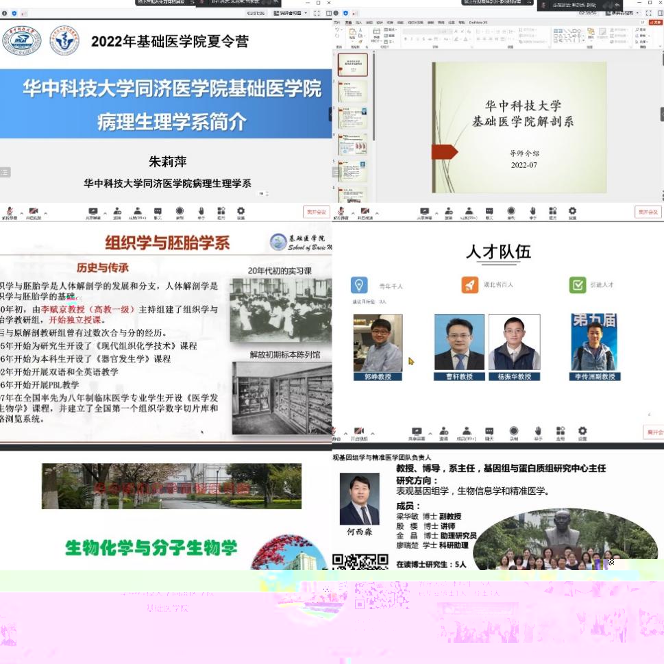
Task: Expand share-screen options arrow in pathophysiology window
Action: pyautogui.click(x=105, y=213)
